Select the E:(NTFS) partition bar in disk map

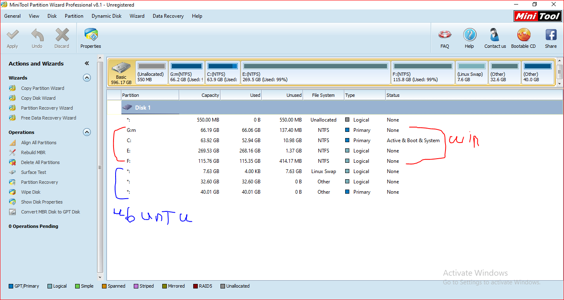tap(315, 73)
